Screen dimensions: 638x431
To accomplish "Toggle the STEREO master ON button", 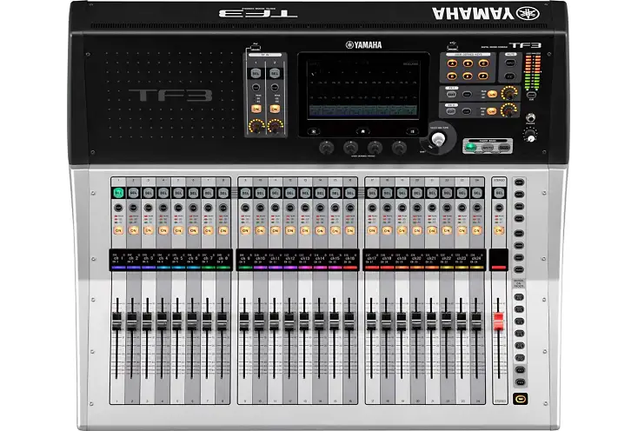I will point(499,230).
